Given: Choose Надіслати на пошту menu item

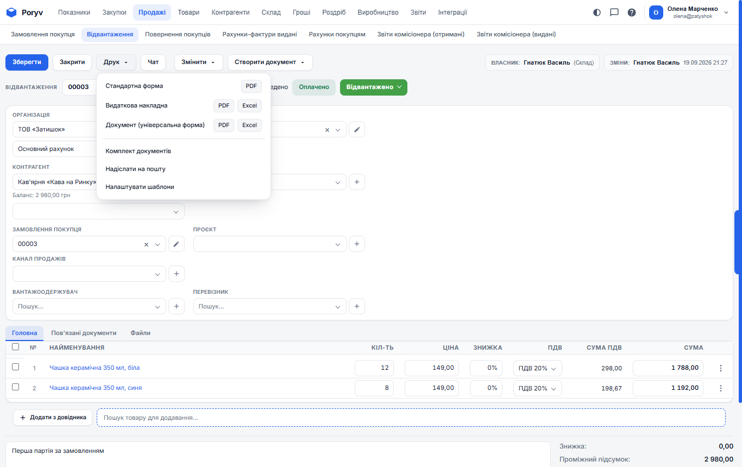Looking at the screenshot, I should (x=135, y=169).
